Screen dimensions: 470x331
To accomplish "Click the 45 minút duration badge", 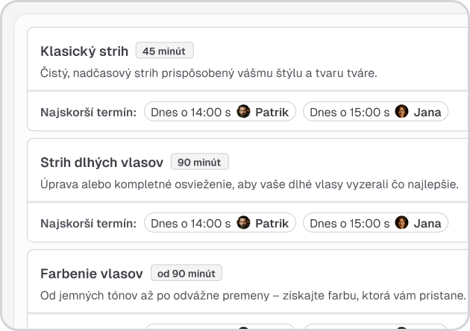I will (x=164, y=51).
